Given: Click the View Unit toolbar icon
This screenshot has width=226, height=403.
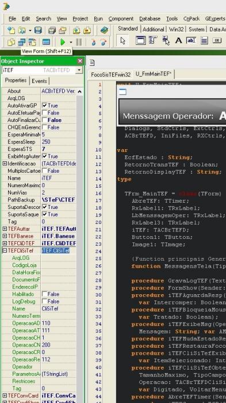Looking at the screenshot, I should 11,42.
